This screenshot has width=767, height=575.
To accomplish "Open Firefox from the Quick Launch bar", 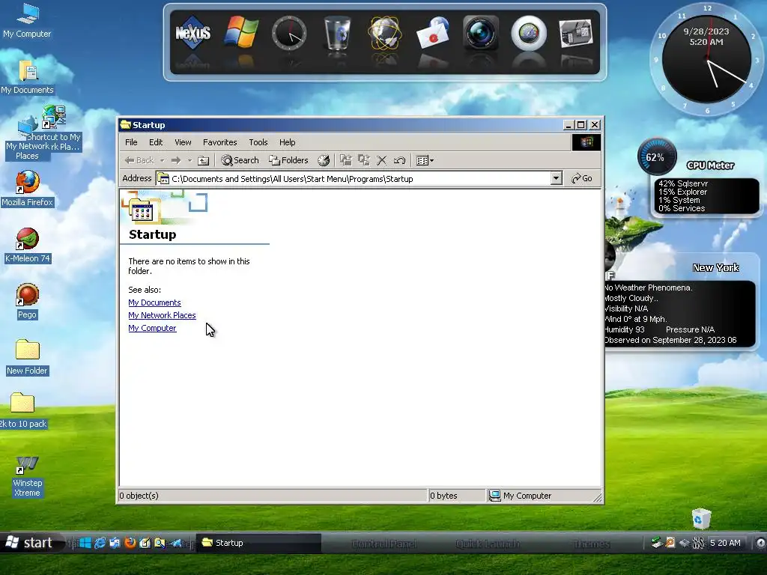I will pos(130,543).
